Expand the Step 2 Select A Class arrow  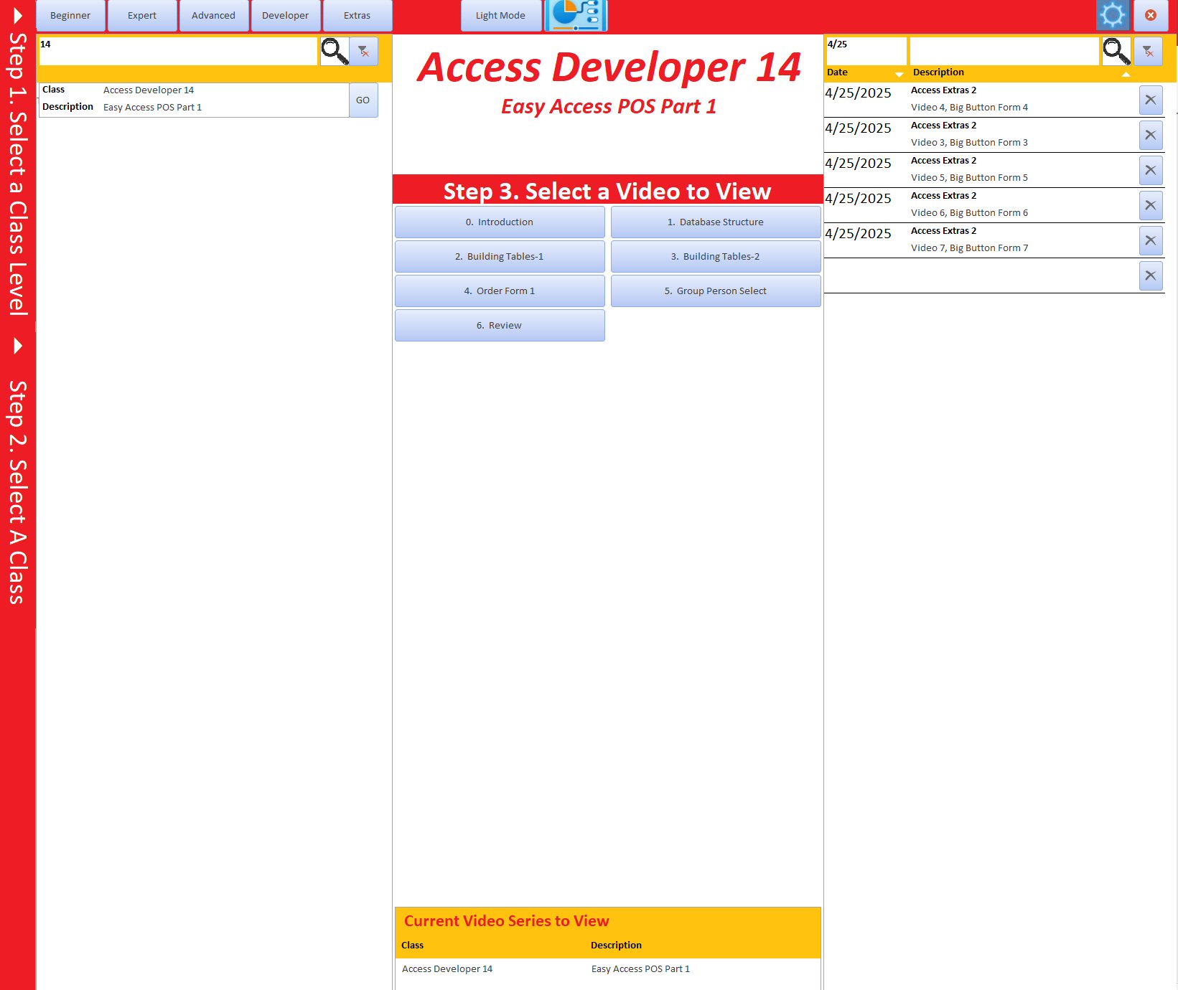point(18,346)
